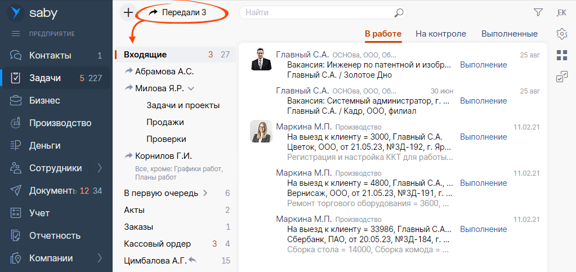
Task: Switch to the На контроле tab
Action: point(441,34)
